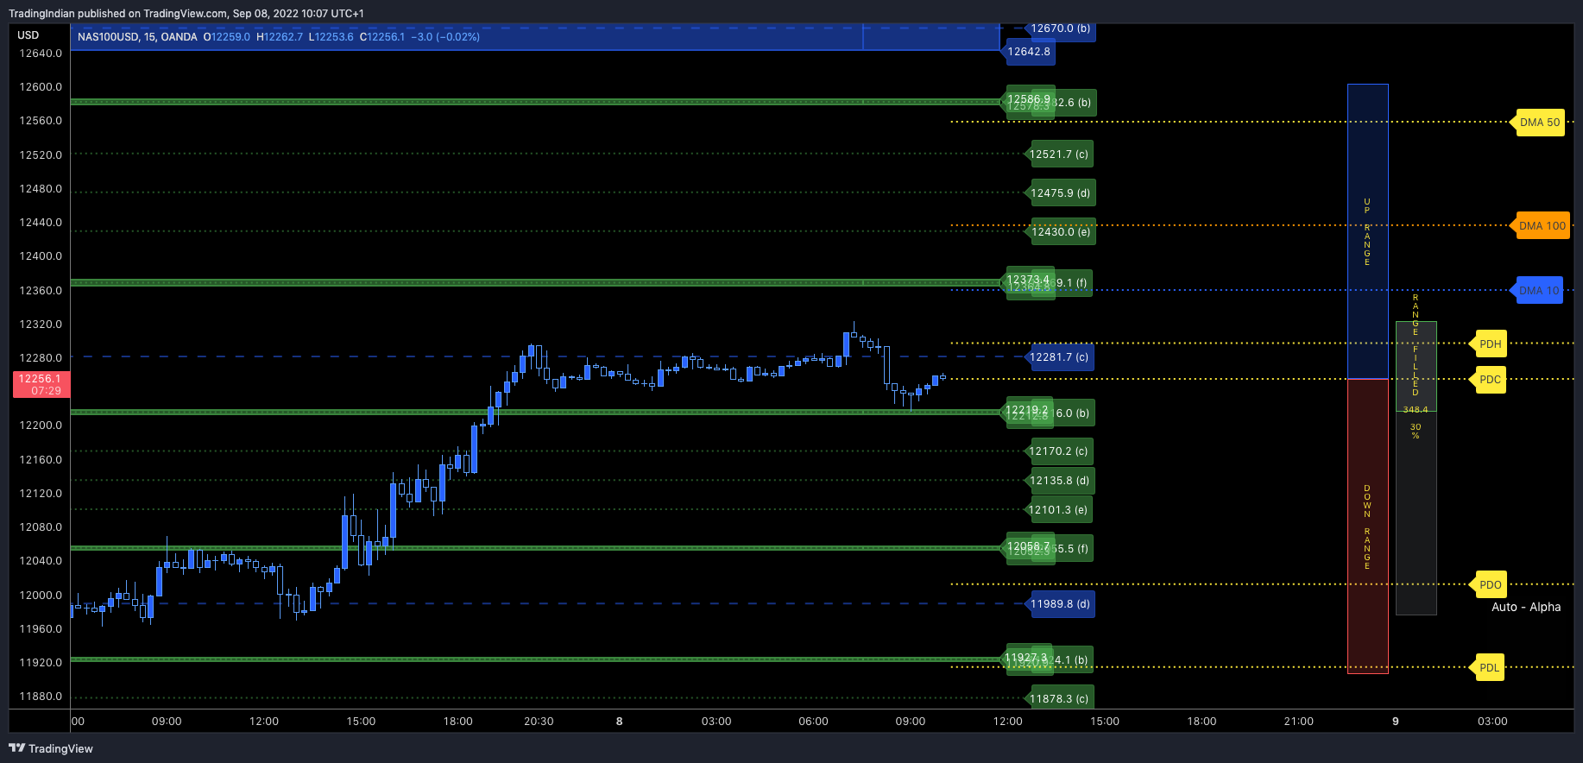Click the 12120.0 price axis tick
Image resolution: width=1583 pixels, height=763 pixels.
[41, 494]
